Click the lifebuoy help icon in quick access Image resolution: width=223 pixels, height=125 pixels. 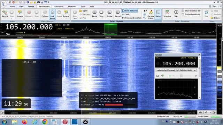pos(13,2)
